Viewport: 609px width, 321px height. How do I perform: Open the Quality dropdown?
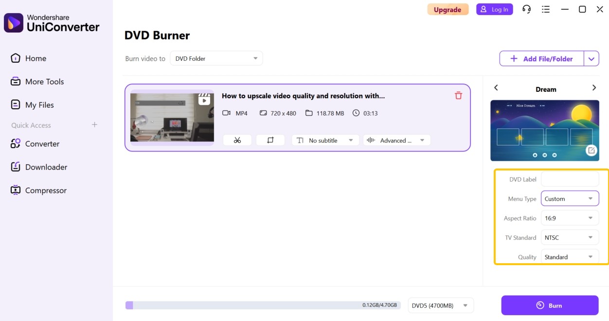click(x=570, y=256)
